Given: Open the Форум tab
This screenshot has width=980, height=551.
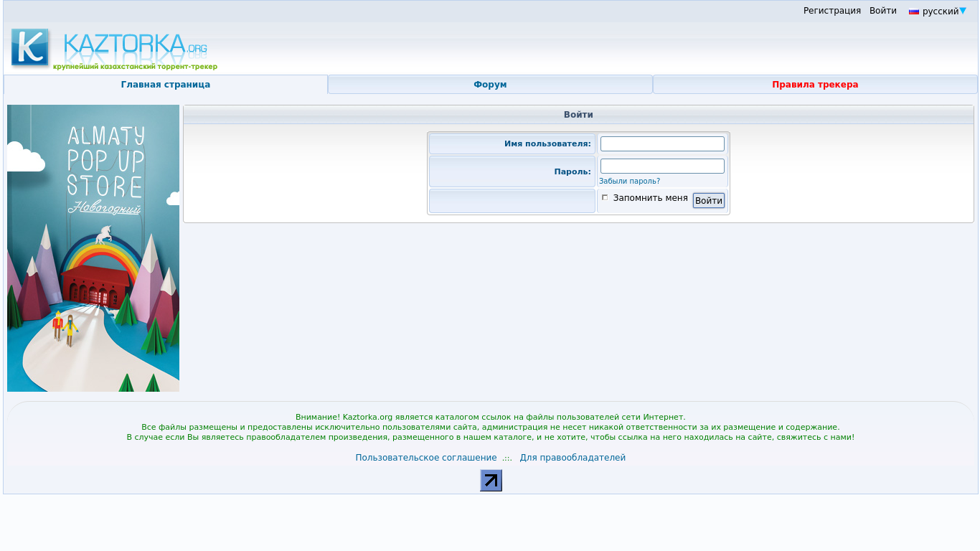Looking at the screenshot, I should [x=490, y=85].
